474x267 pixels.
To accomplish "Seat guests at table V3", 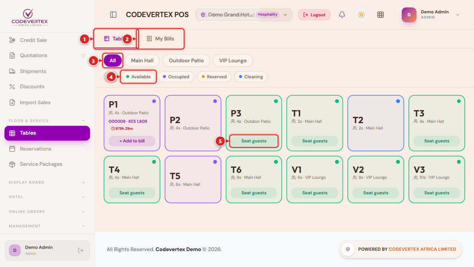I will pyautogui.click(x=437, y=193).
